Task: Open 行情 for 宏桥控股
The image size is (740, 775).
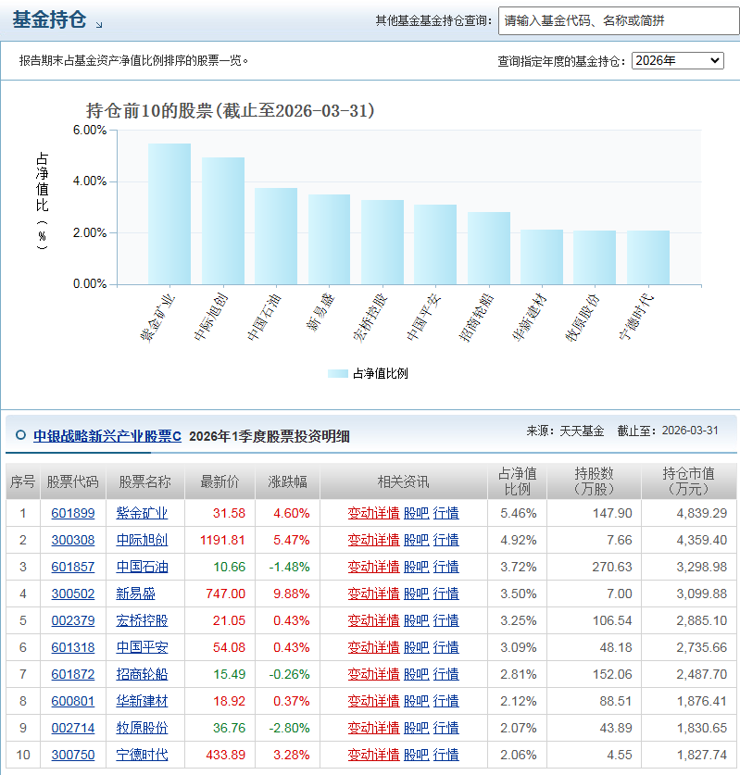Action: pyautogui.click(x=445, y=620)
